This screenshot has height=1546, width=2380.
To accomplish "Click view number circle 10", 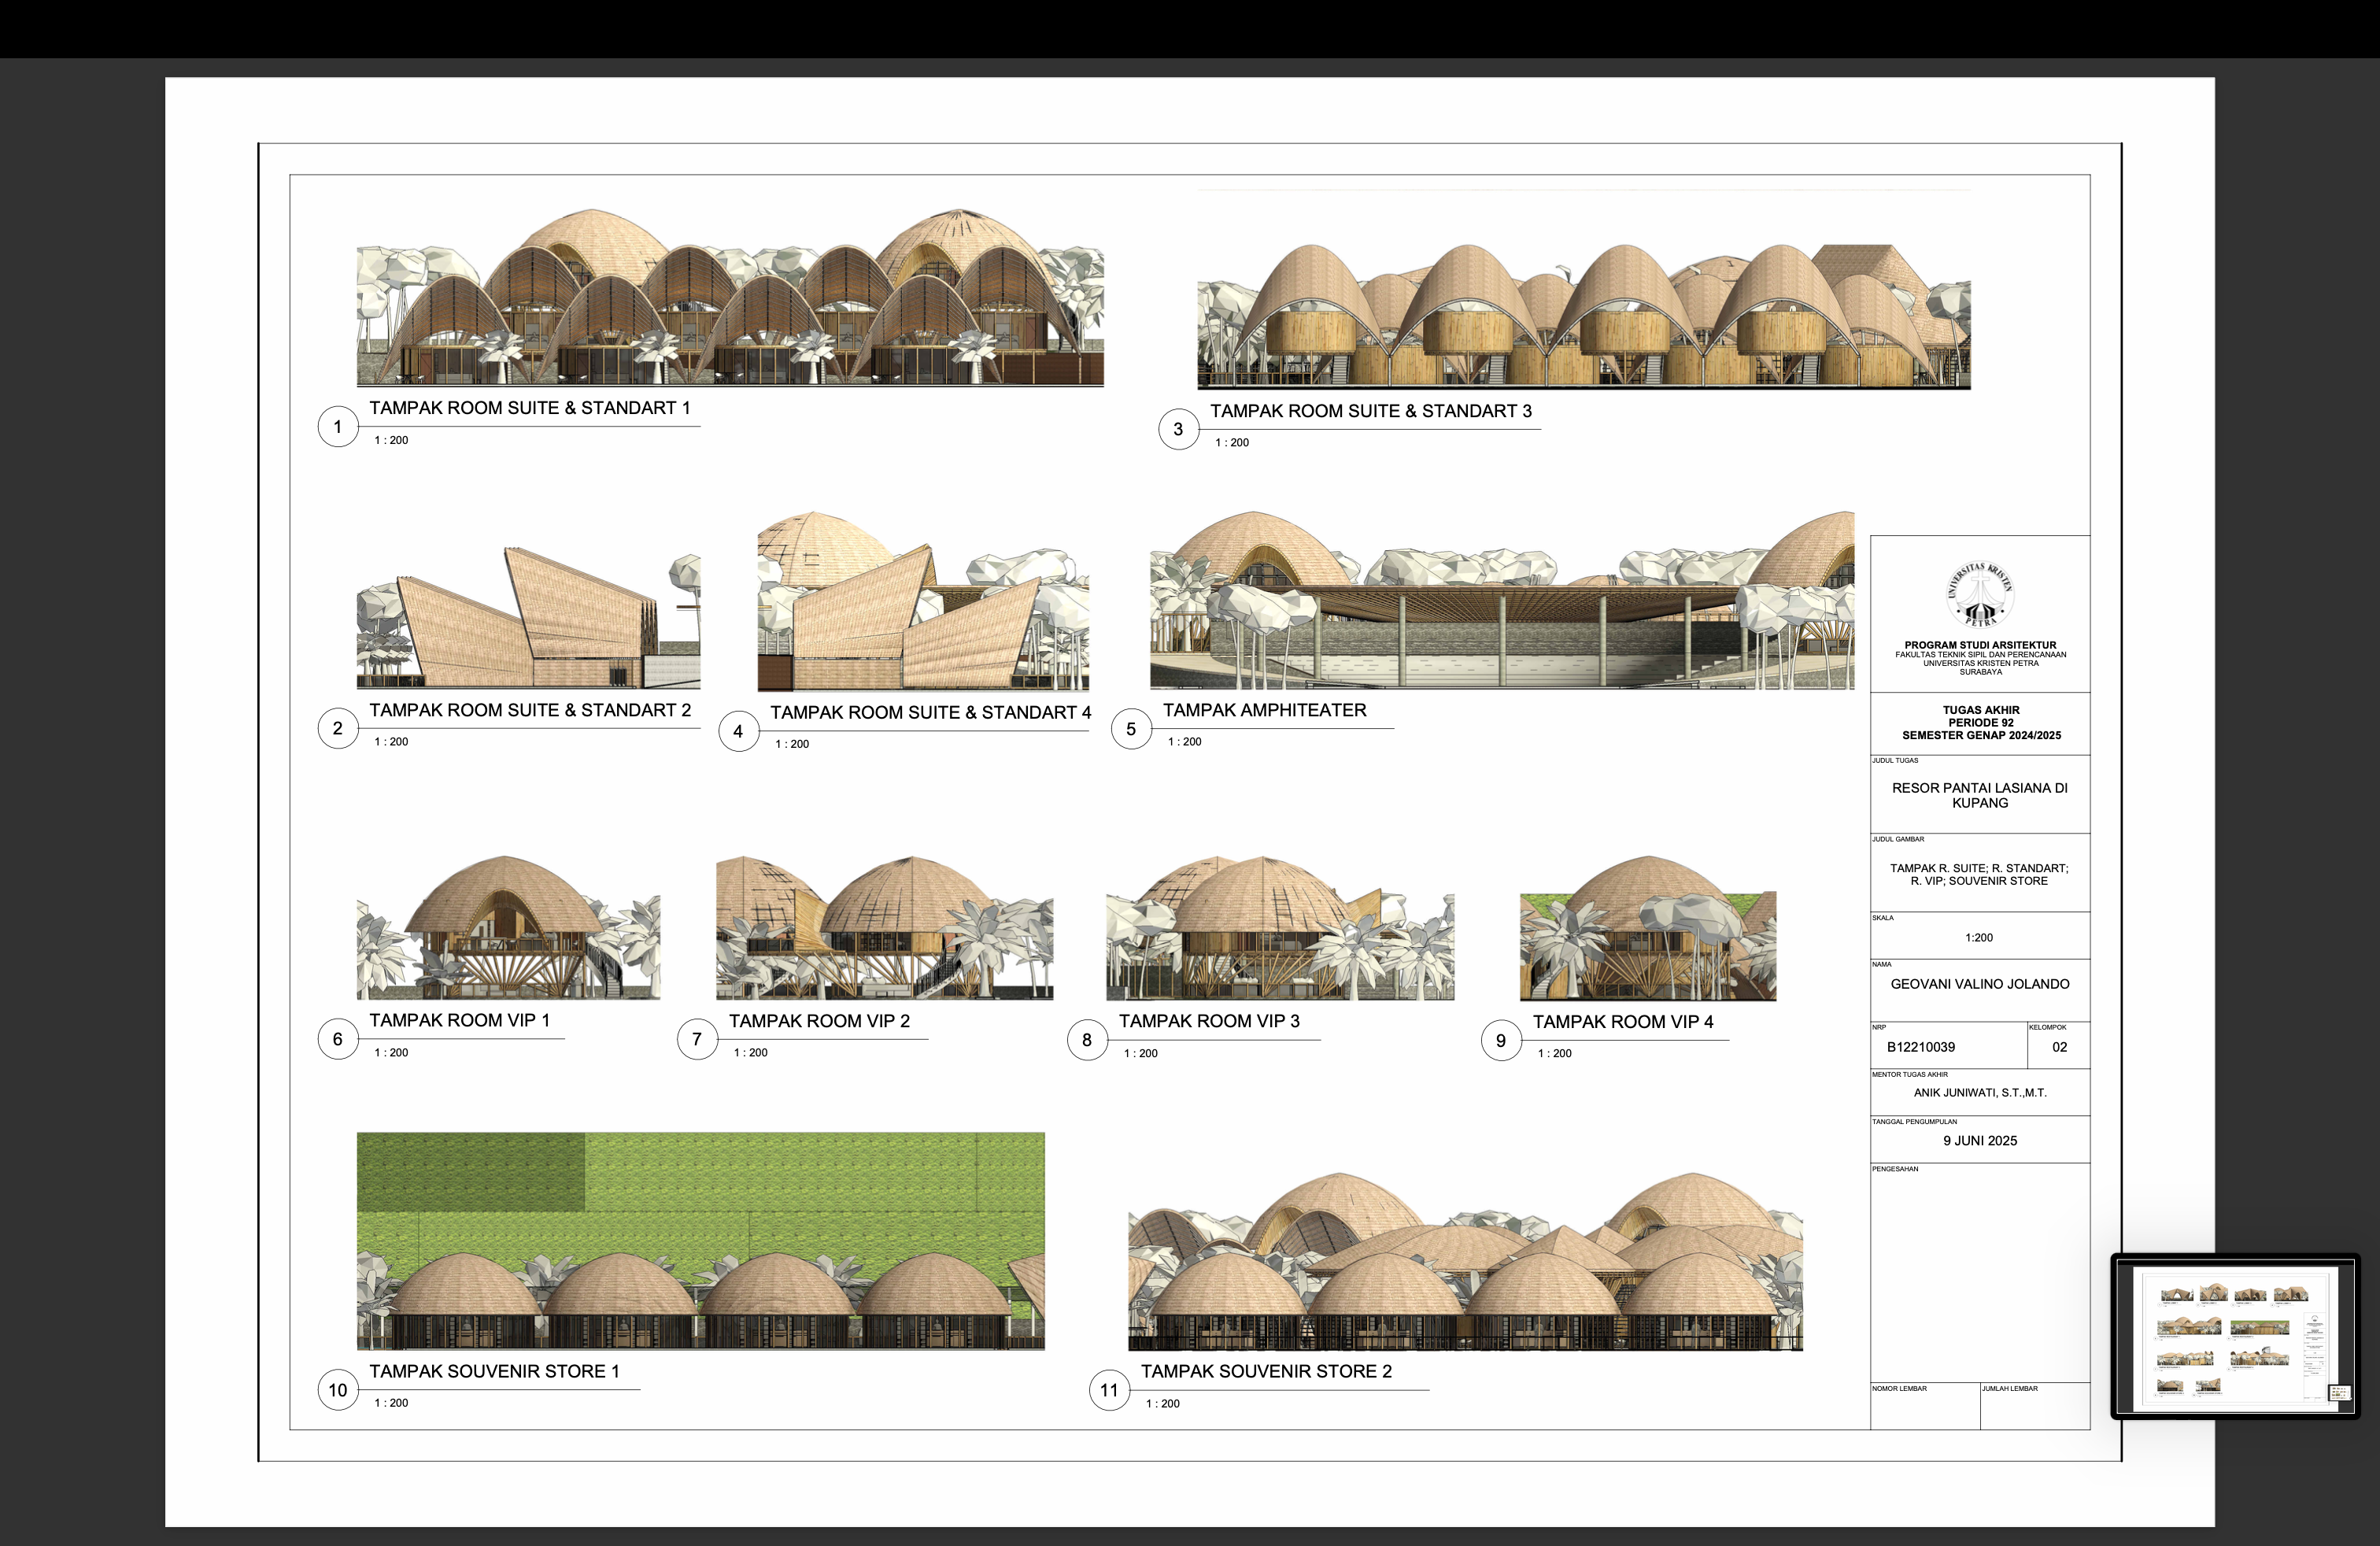I will pos(338,1390).
